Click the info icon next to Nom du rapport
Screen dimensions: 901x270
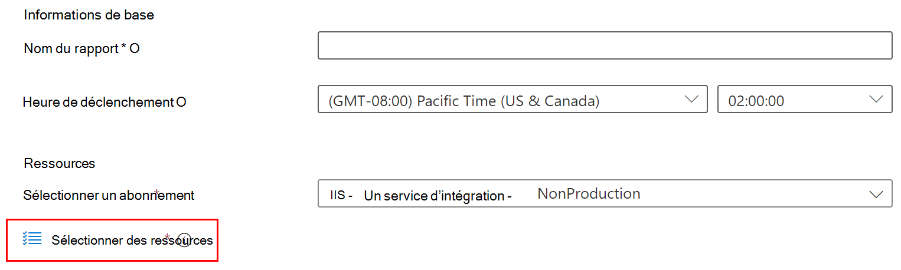click(135, 49)
